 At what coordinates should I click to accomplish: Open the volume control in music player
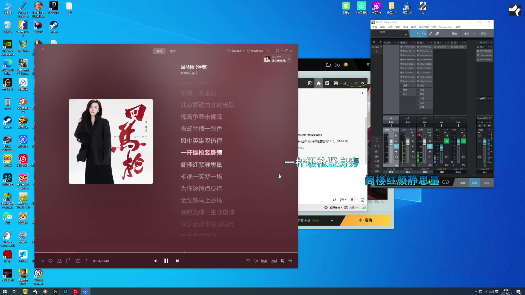coord(256,261)
